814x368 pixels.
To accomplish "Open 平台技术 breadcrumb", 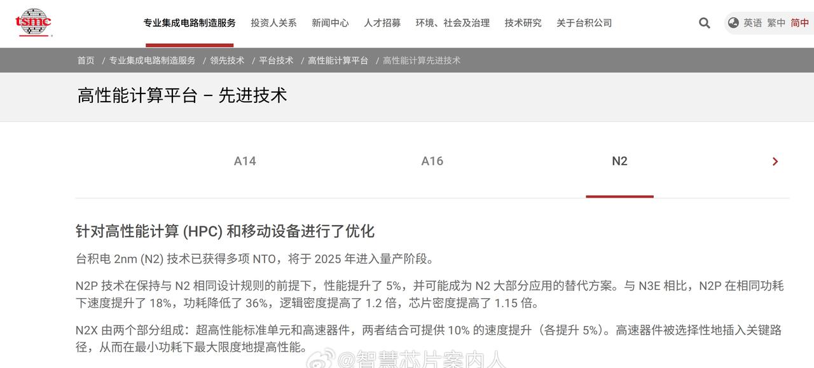I will pyautogui.click(x=276, y=60).
